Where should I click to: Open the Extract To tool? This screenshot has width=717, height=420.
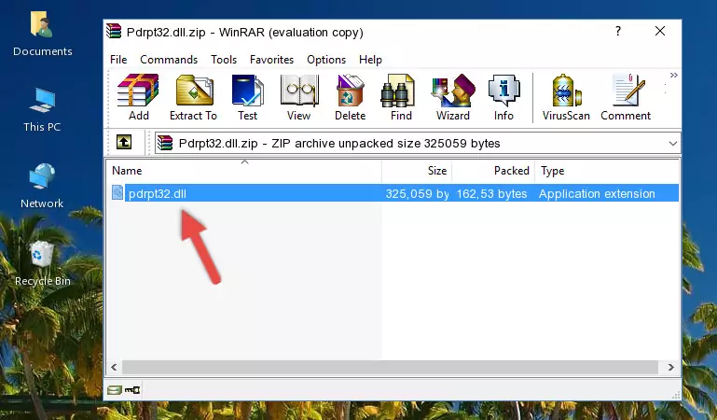point(193,97)
